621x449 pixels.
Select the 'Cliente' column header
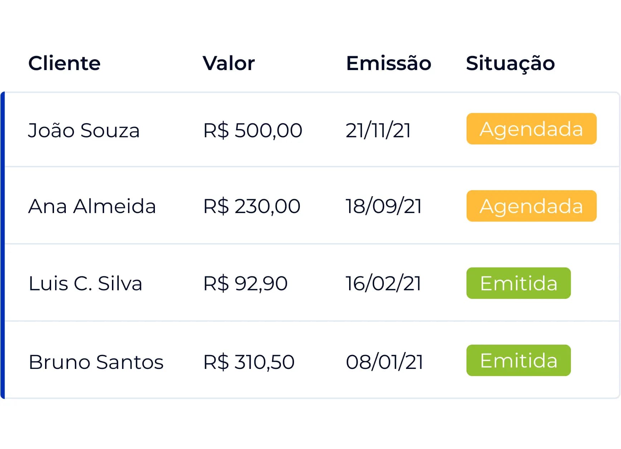[64, 63]
